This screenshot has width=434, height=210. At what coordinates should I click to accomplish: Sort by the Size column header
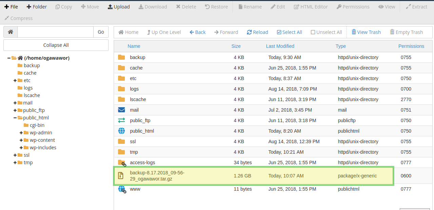[236, 46]
